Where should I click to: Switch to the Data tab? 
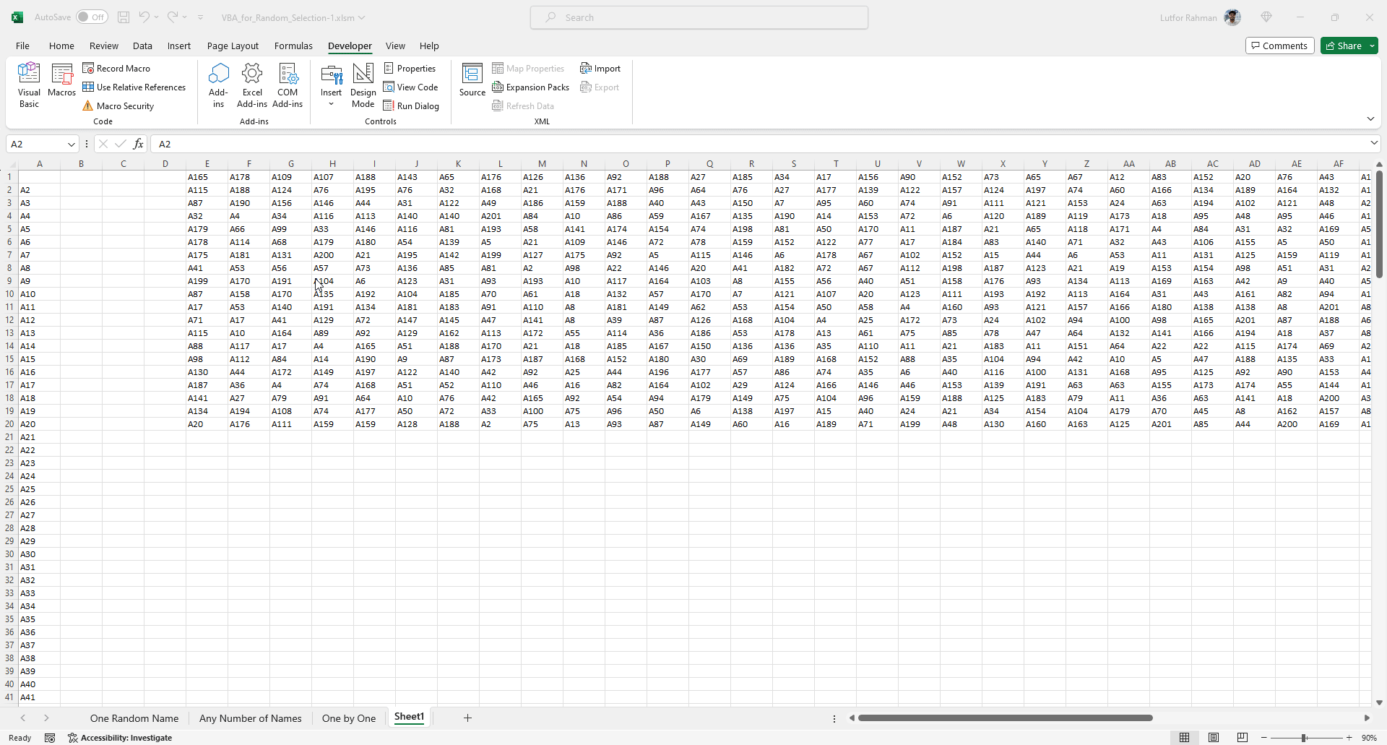click(x=142, y=46)
